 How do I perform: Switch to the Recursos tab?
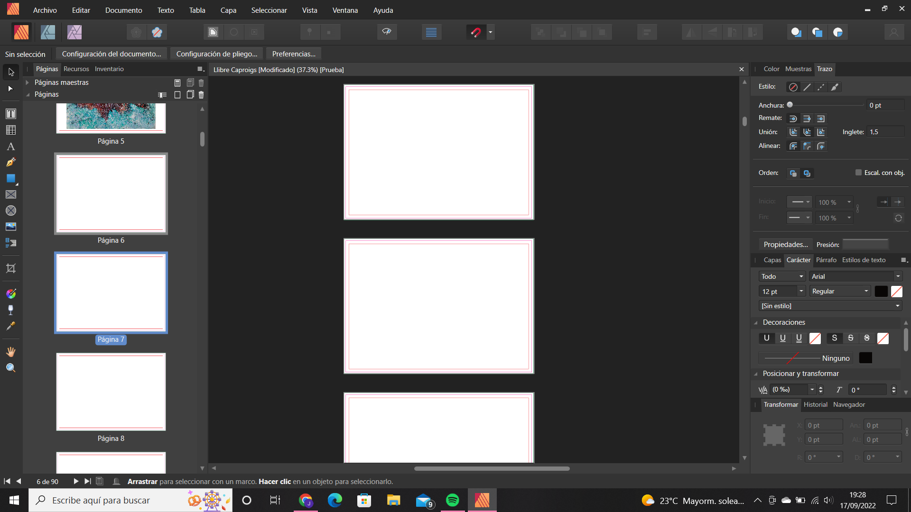[76, 69]
